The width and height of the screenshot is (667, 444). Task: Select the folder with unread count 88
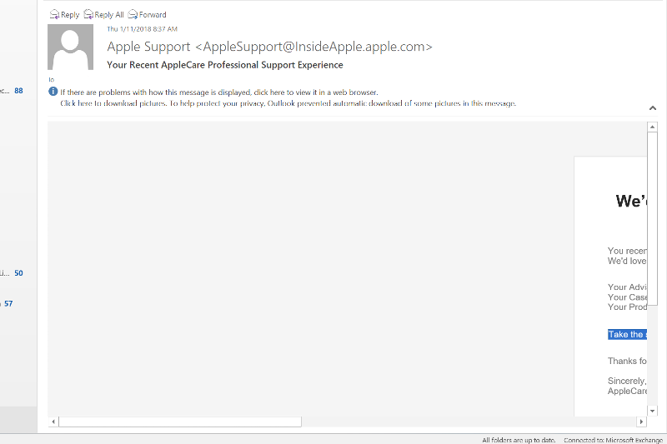click(x=12, y=91)
